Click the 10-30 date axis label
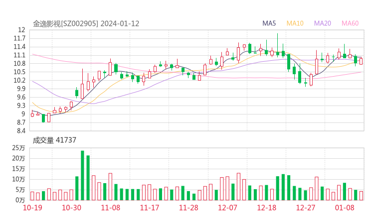Screen dimensions: 369x219 pos(71,208)
